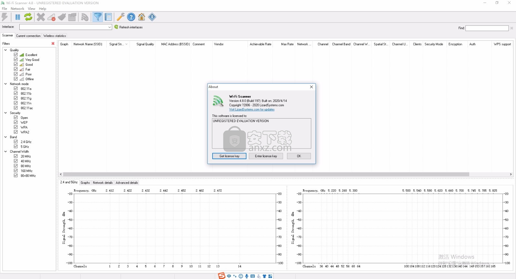Viewport: 516px width, 279px height.
Task: Open the Visit LizardSystems.com for updates link
Action: coord(252,110)
